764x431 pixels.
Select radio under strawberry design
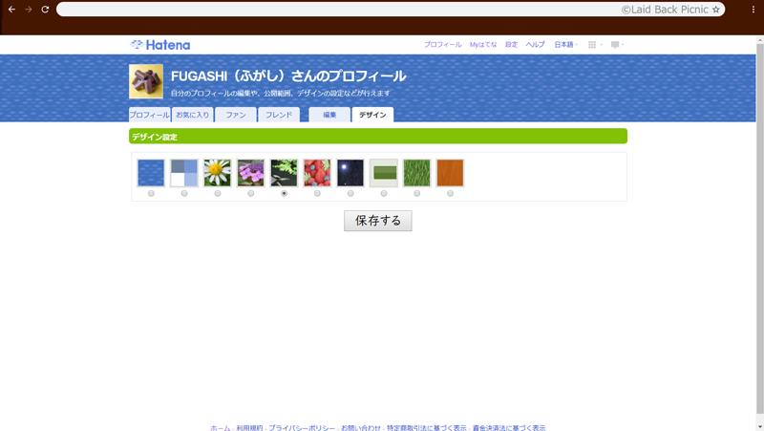(x=317, y=194)
